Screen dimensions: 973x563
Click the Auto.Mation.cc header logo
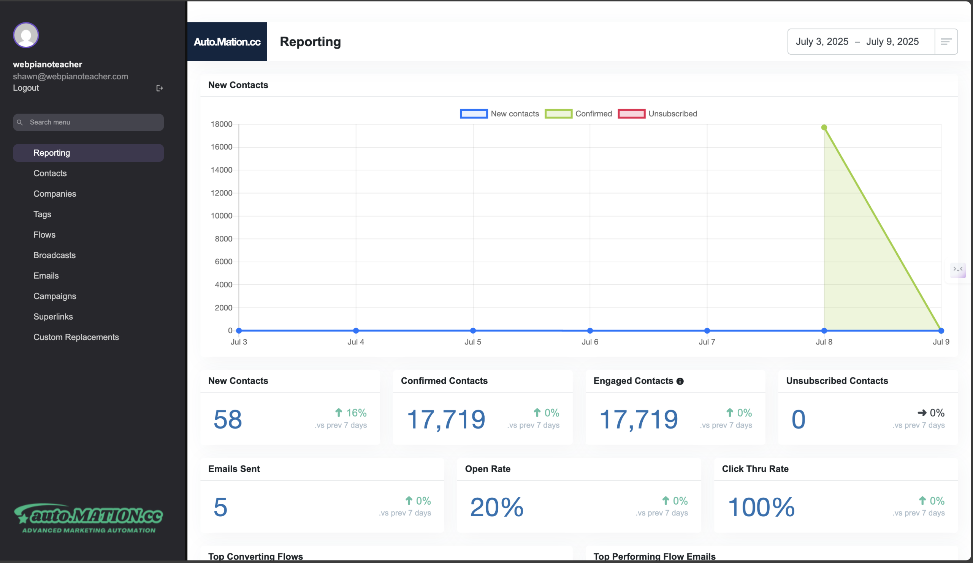click(227, 42)
